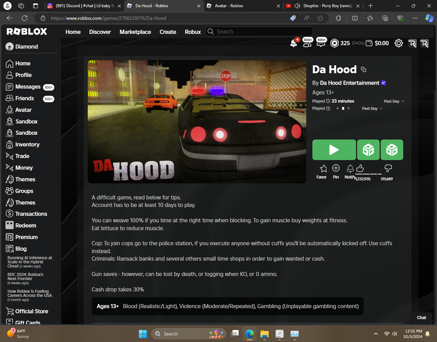Open Premium in sidebar
437x342 pixels.
click(22, 237)
